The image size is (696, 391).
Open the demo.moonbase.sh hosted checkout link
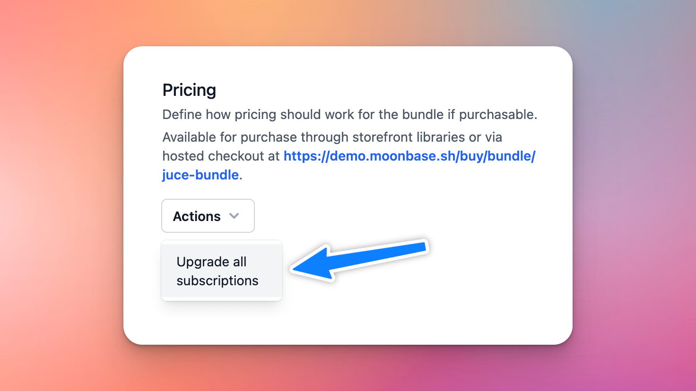click(409, 156)
